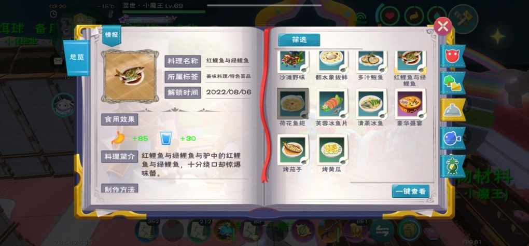Select the 沙滩野味 dish

coord(293,62)
